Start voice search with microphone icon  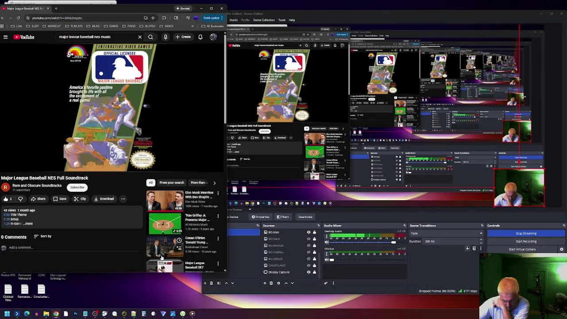[165, 37]
